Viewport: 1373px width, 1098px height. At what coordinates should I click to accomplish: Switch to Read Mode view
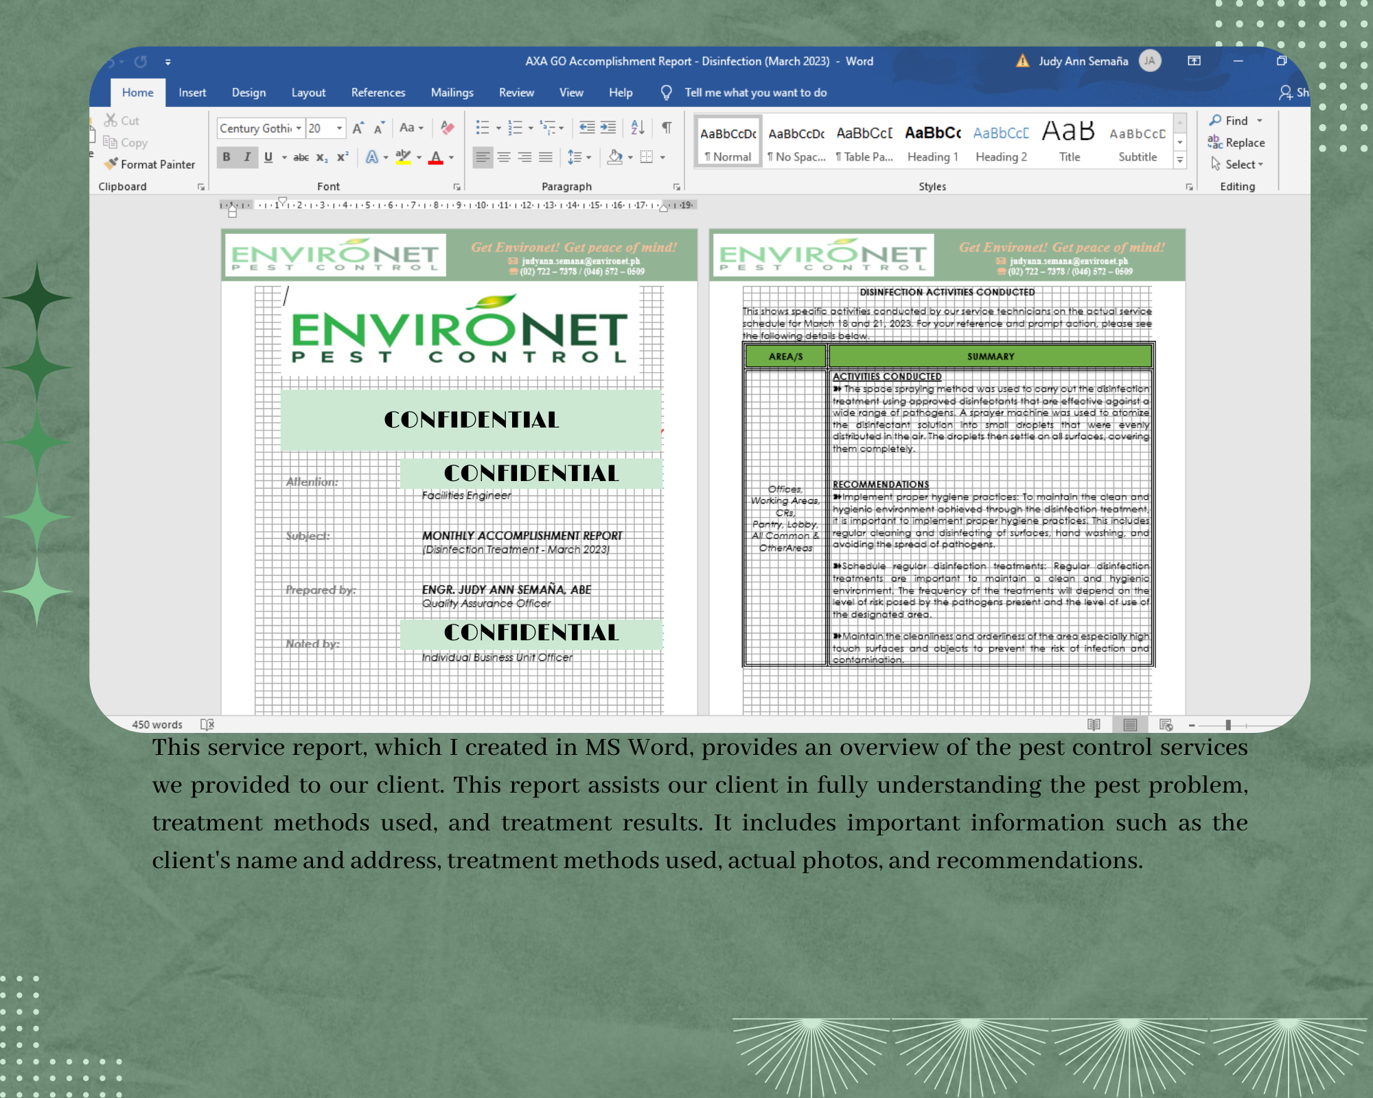point(1094,725)
